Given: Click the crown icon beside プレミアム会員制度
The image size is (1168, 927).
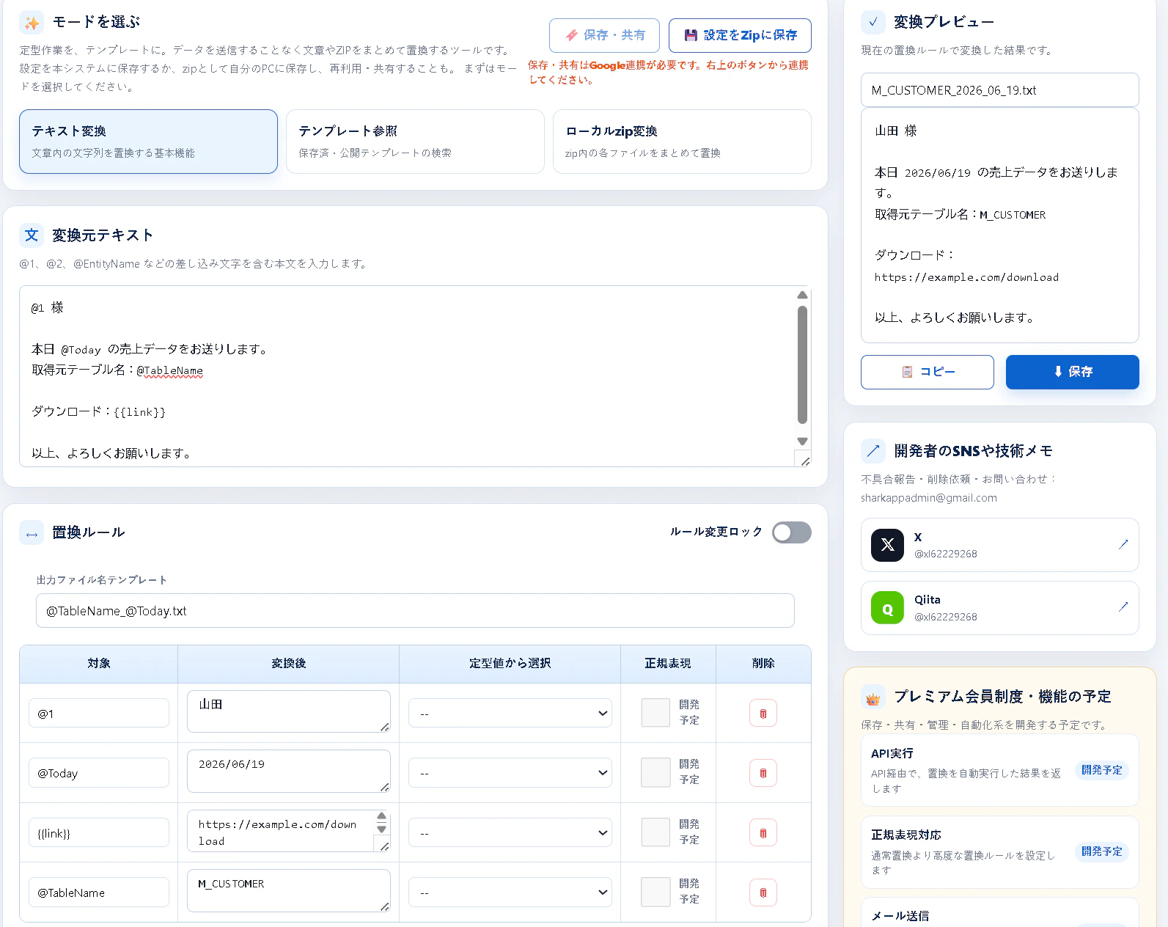Looking at the screenshot, I should [873, 697].
